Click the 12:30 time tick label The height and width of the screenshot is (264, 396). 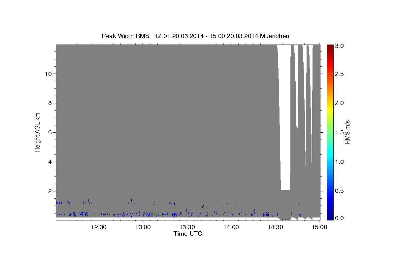(x=98, y=227)
